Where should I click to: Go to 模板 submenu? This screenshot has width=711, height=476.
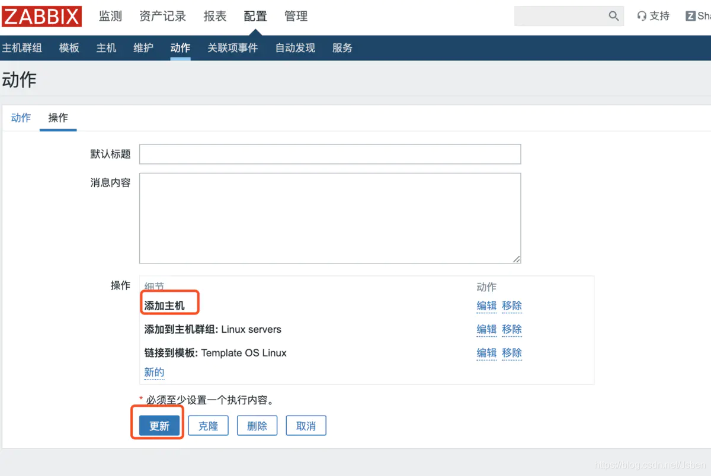(69, 48)
